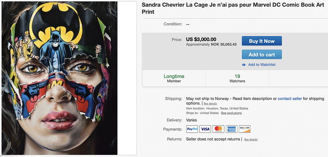Open the See exclusions link

(x=231, y=113)
